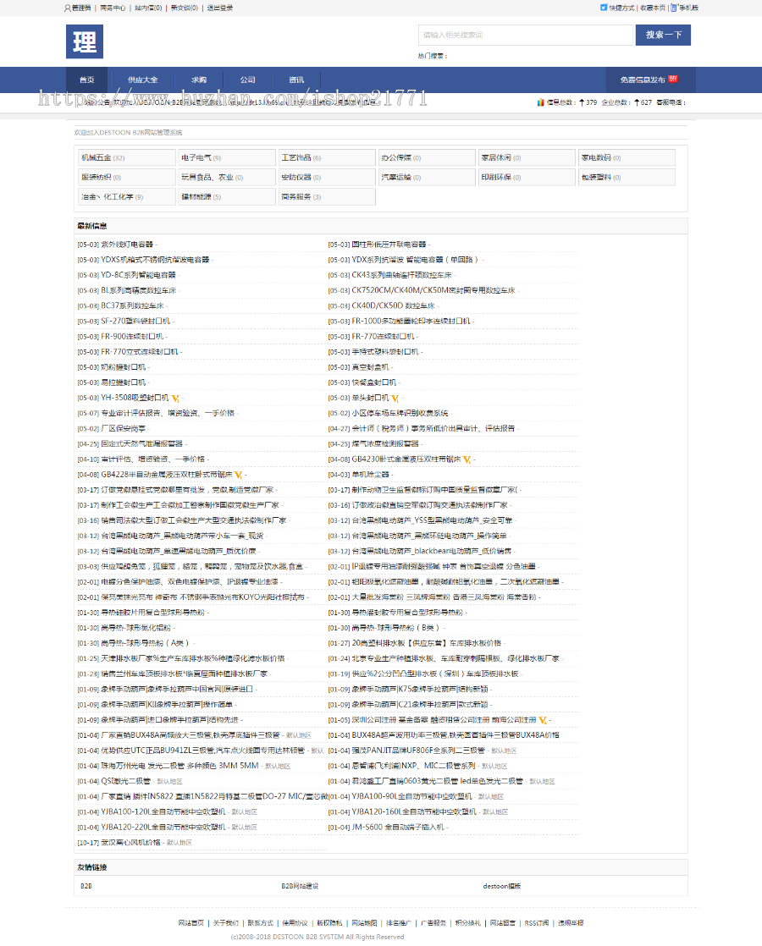Click the VIP badge beside 单头封口机

coord(395,399)
